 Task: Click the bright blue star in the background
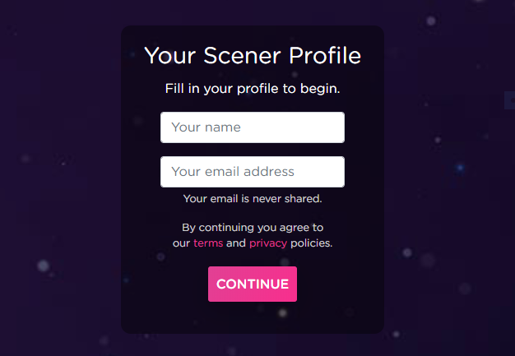[460, 168]
